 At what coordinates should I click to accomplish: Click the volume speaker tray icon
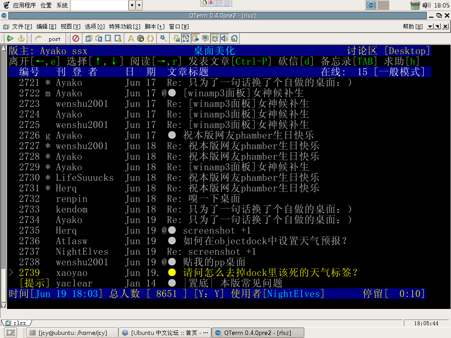(426, 5)
